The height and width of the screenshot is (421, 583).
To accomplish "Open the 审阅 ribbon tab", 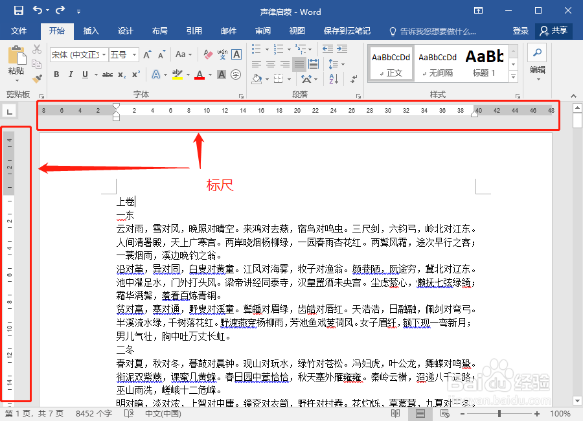I will (x=262, y=30).
